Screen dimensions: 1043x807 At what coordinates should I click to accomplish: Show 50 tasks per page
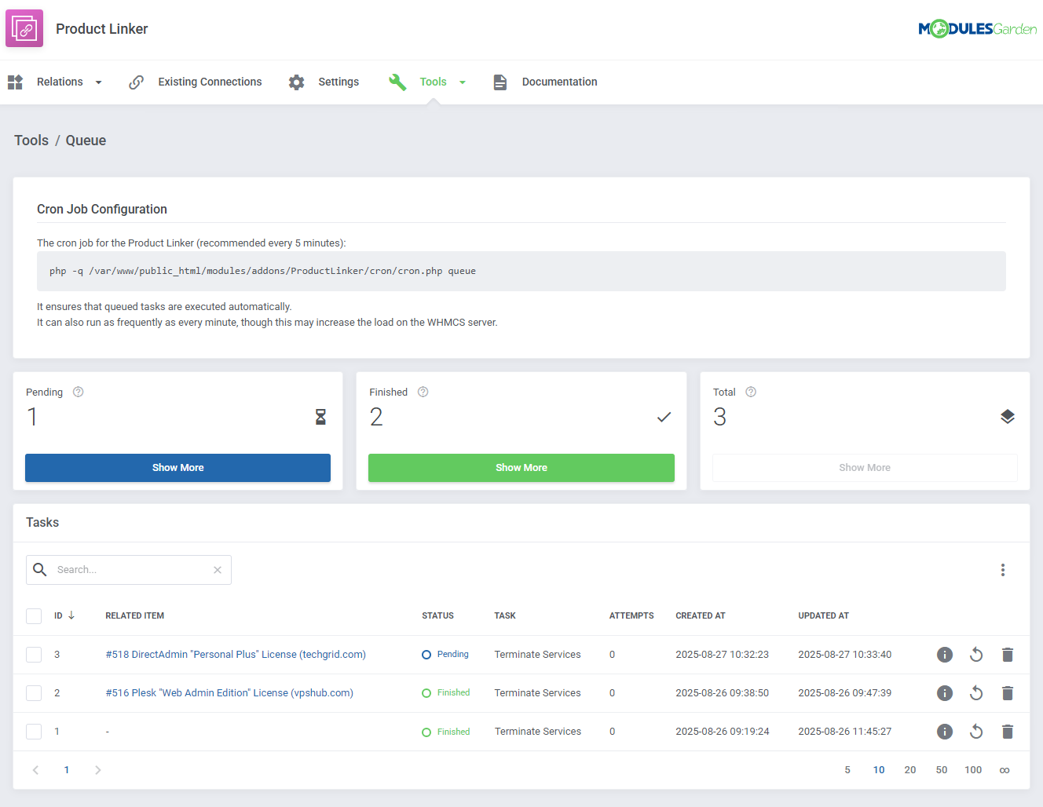[942, 770]
